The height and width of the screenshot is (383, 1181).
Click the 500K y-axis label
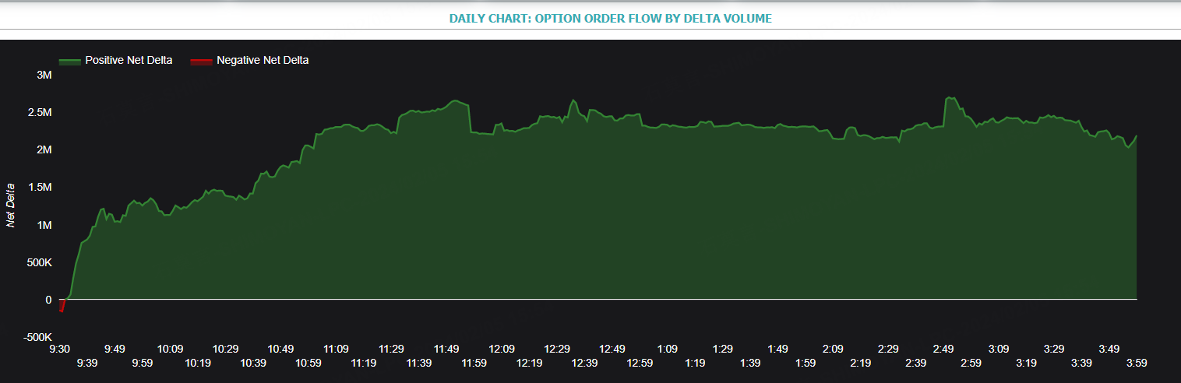pos(39,262)
